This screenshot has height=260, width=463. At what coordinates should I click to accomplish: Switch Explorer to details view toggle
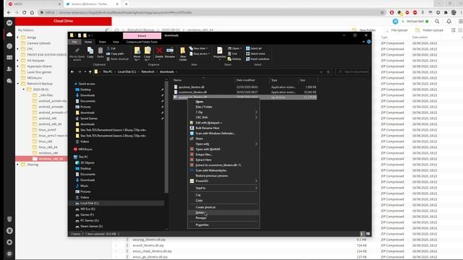[x=362, y=234]
